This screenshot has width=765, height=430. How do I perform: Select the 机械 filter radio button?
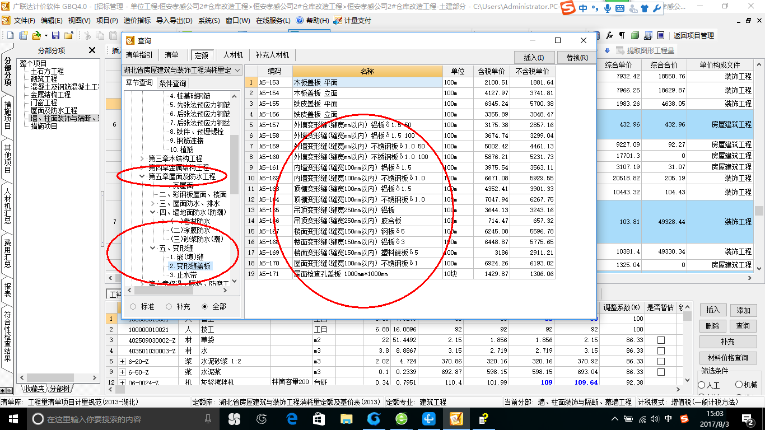coord(739,385)
